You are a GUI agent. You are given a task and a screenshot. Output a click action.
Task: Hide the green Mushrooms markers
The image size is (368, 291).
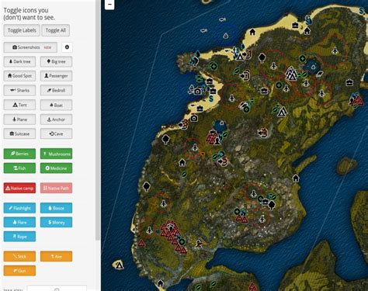coord(56,154)
